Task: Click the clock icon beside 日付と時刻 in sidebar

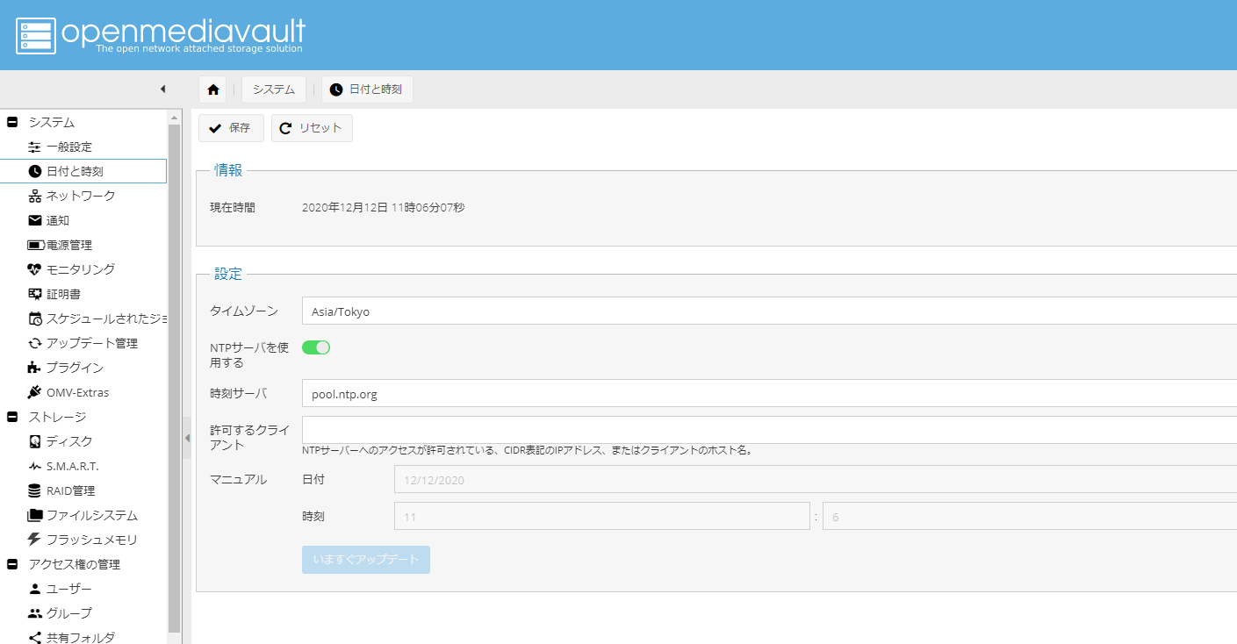Action: (x=35, y=171)
